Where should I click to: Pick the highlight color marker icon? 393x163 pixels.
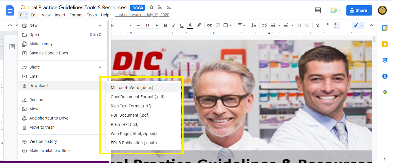pyautogui.click(x=199, y=25)
